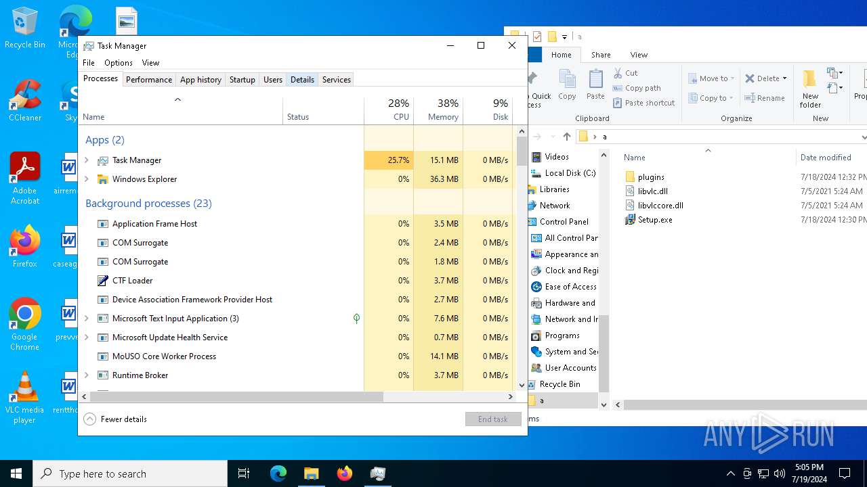This screenshot has height=487, width=867.
Task: Select Setup.exe file in Explorer
Action: (x=655, y=220)
